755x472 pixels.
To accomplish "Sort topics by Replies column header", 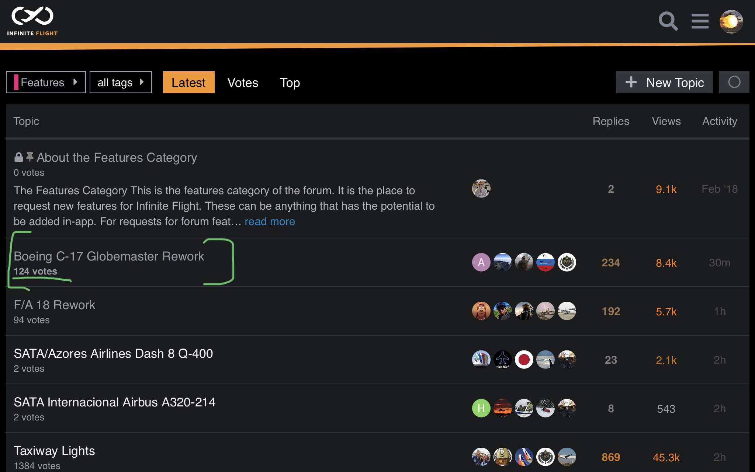I will pyautogui.click(x=611, y=121).
